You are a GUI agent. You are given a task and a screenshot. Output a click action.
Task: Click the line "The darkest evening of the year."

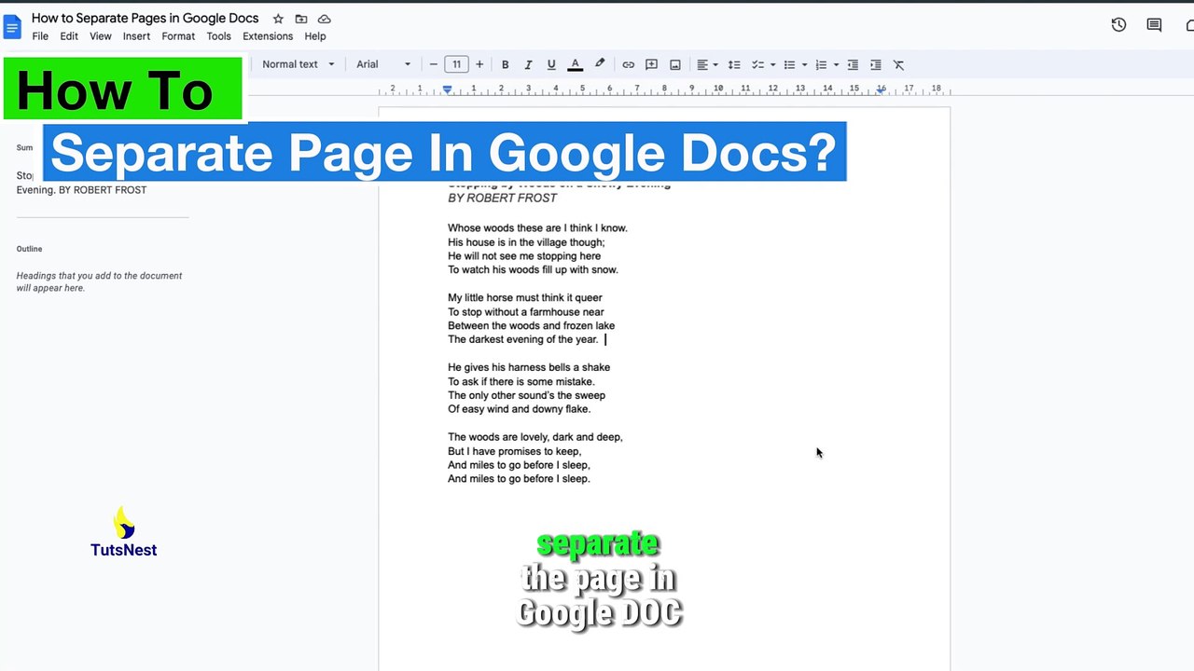[523, 339]
